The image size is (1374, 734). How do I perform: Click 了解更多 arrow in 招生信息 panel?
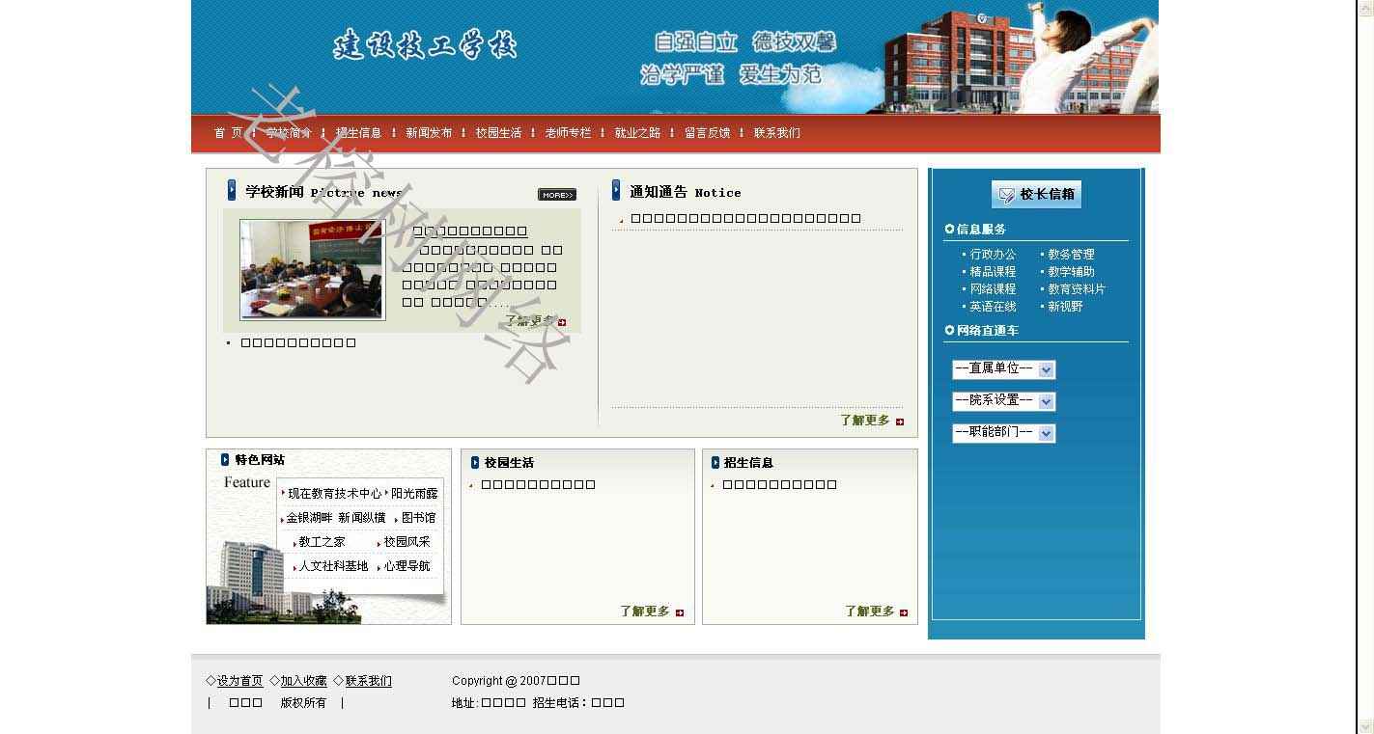(x=904, y=612)
